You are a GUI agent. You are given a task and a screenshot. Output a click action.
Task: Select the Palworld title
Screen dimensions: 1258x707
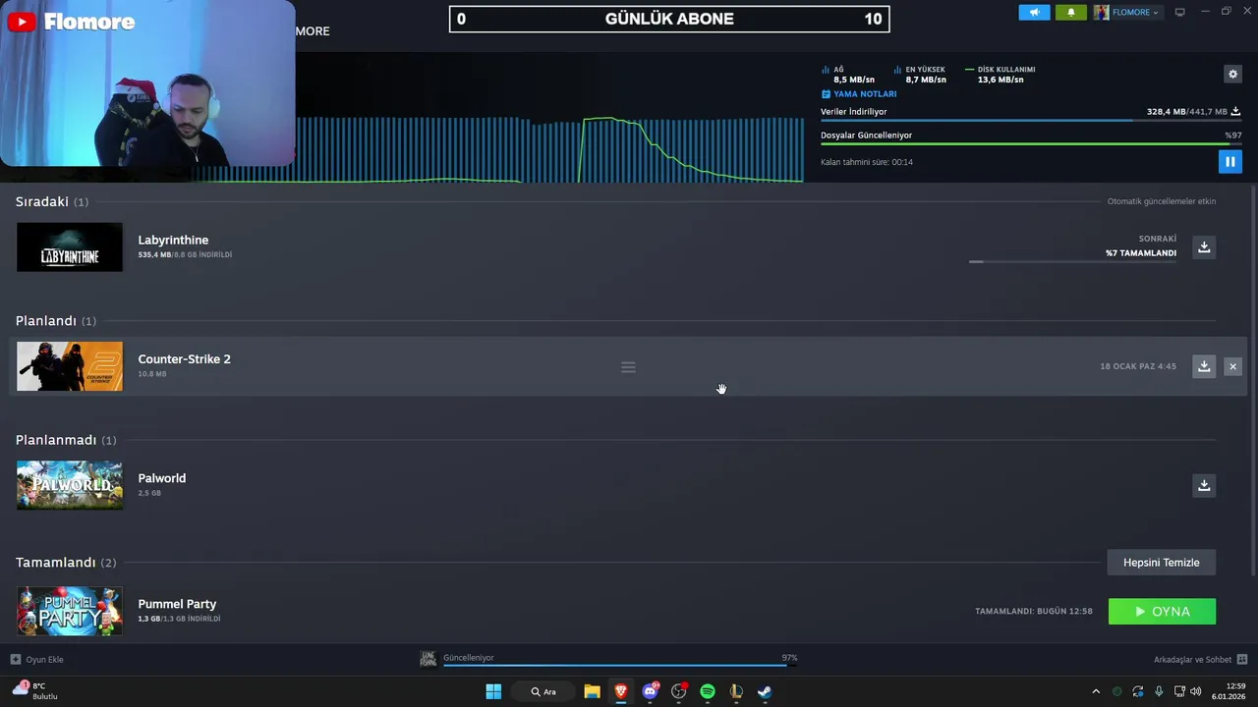pos(162,478)
